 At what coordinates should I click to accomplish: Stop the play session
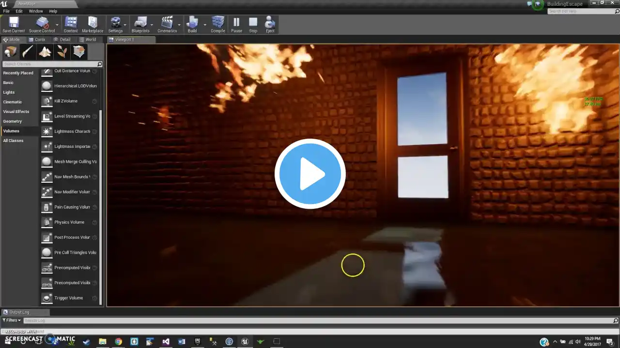point(253,24)
